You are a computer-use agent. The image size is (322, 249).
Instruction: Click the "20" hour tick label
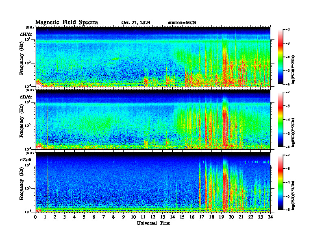click(231, 217)
